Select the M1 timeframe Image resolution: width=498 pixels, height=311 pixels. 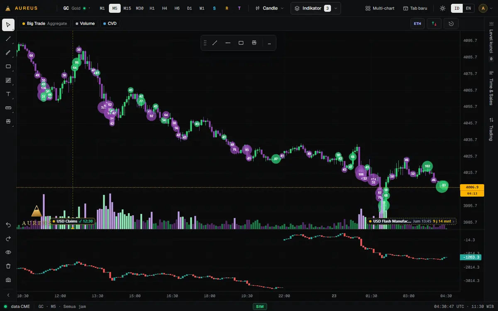[103, 8]
